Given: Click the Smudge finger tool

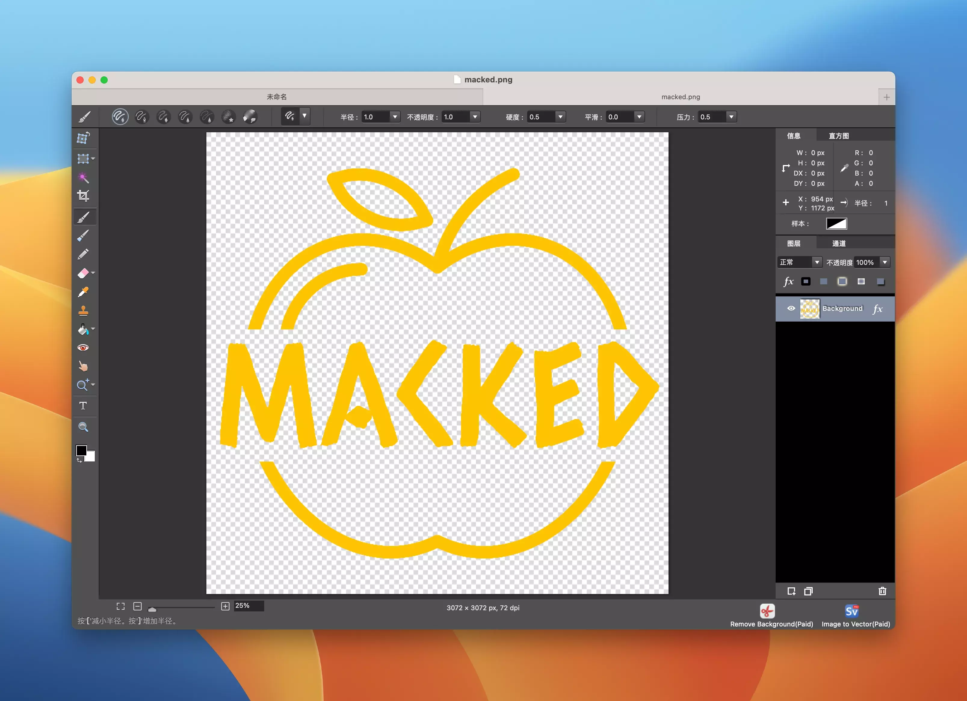Looking at the screenshot, I should pyautogui.click(x=83, y=366).
